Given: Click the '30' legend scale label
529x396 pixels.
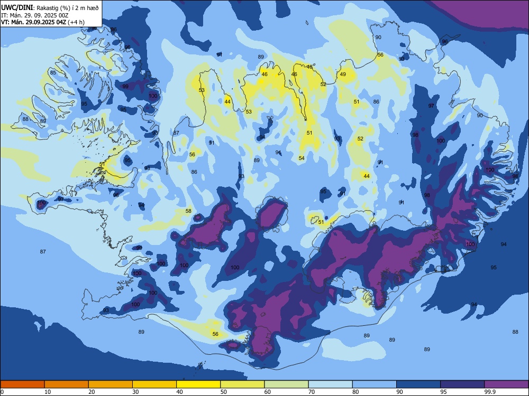Looking at the screenshot, I should [x=135, y=392].
